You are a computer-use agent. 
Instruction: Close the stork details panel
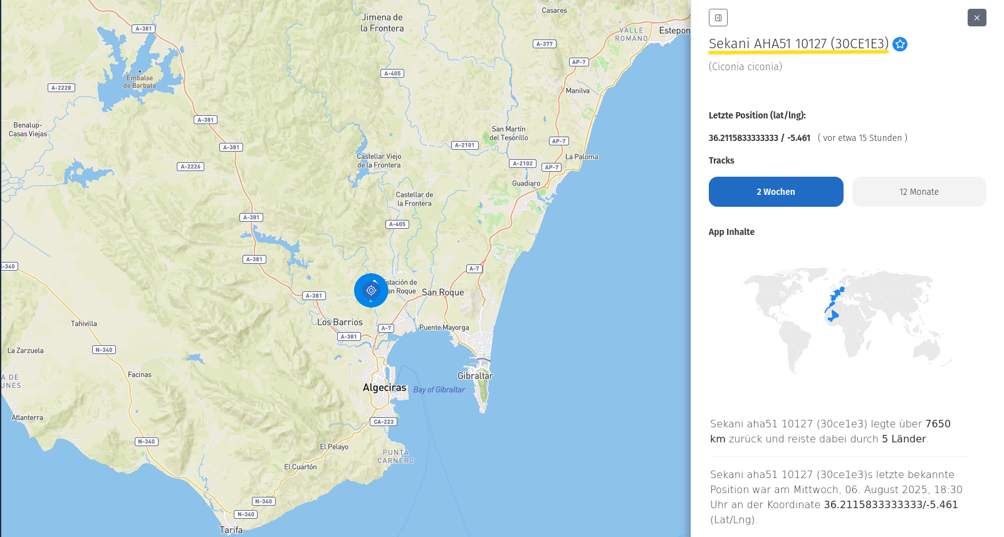click(x=976, y=18)
